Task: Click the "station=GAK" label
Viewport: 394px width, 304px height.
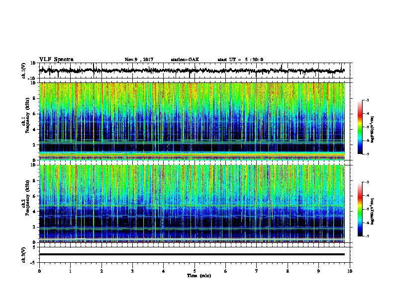Action: pyautogui.click(x=185, y=60)
